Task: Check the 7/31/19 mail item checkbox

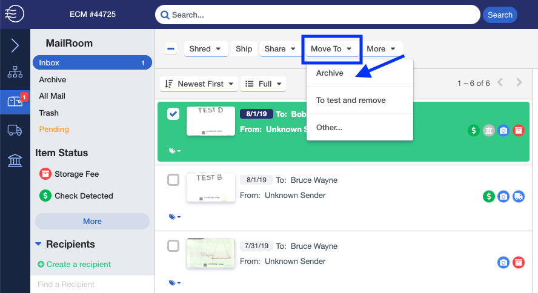Action: 173,246
